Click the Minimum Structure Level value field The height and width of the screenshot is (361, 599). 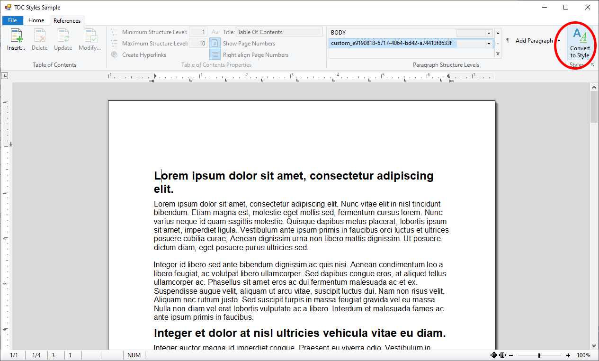coord(198,32)
